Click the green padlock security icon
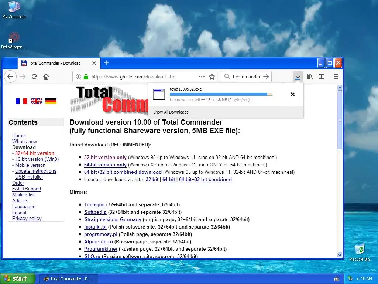The width and height of the screenshot is (378, 284). [86, 77]
